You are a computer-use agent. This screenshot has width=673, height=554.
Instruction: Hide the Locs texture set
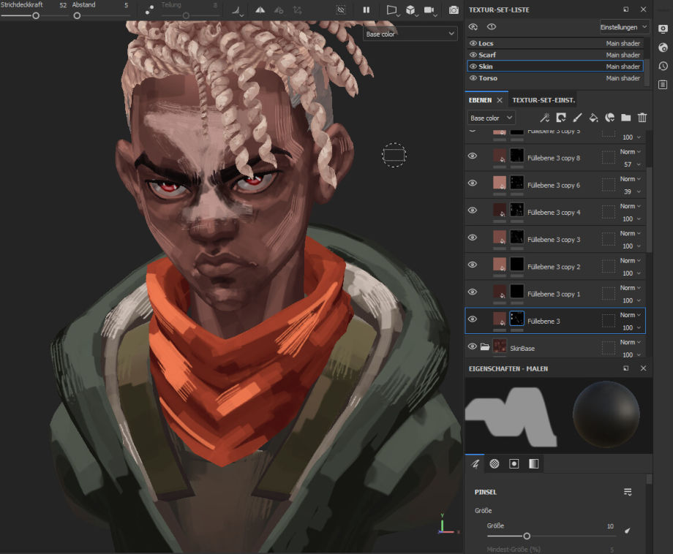coord(472,43)
